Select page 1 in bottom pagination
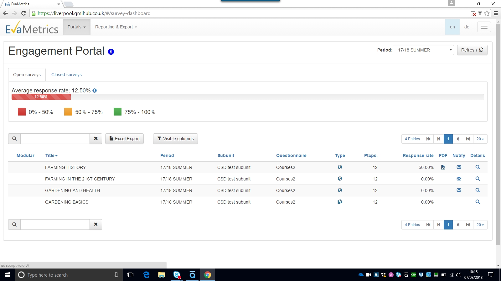 448,225
